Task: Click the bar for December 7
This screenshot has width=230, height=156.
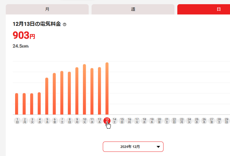Action: 62,93
